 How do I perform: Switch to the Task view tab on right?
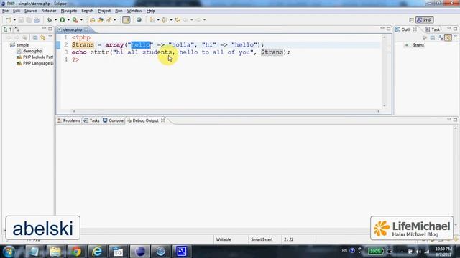[x=433, y=29]
